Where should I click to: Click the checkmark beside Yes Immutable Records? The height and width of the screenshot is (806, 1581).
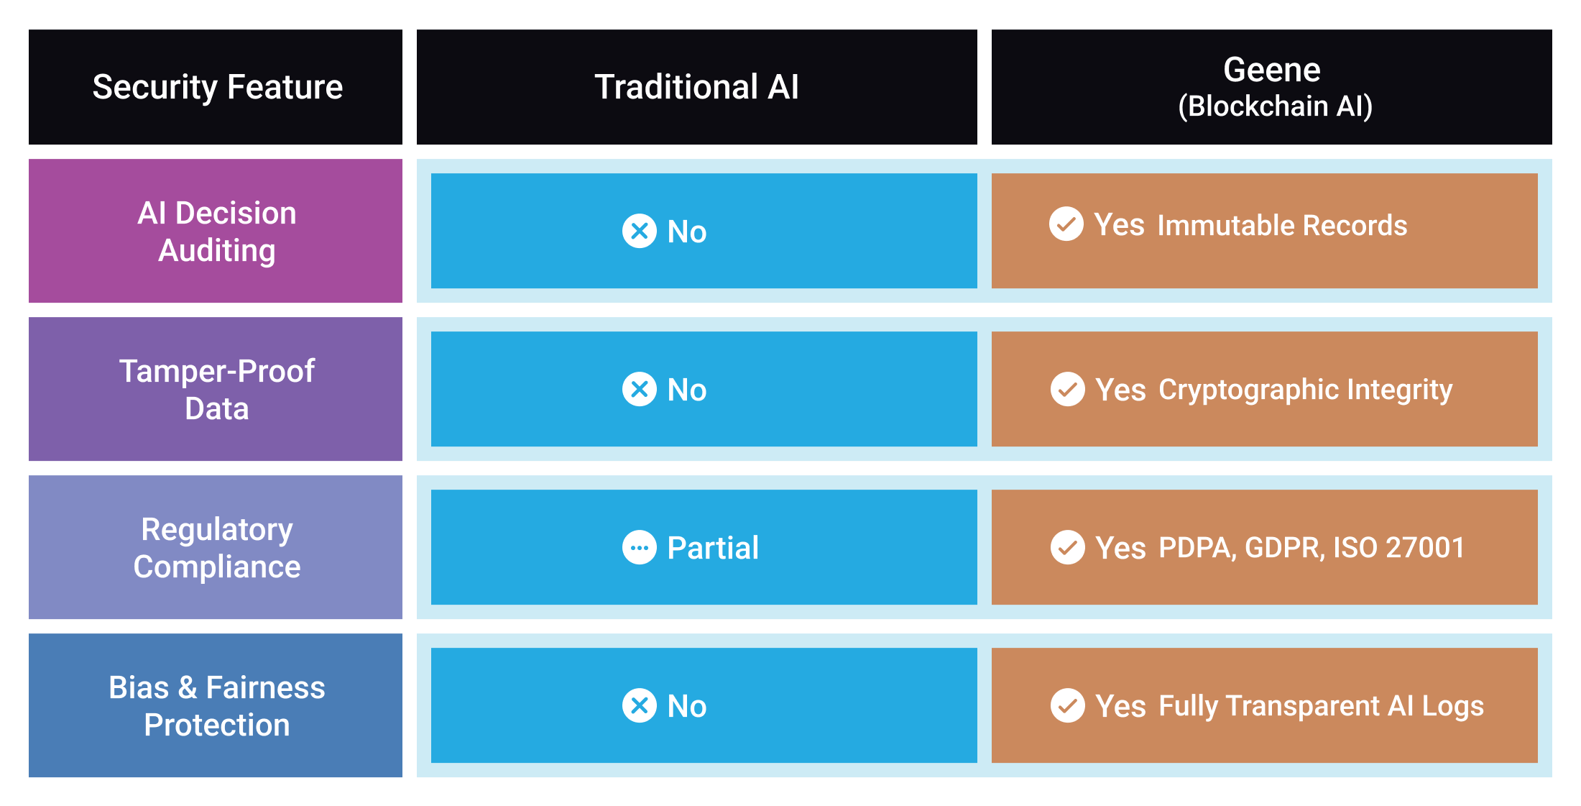tap(1066, 224)
